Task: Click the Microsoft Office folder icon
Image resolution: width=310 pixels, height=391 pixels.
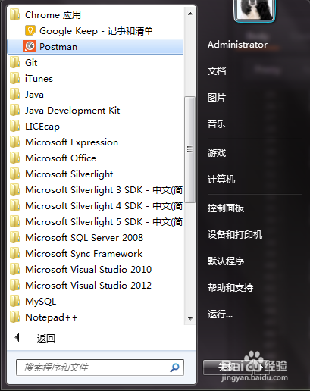Action: (x=15, y=158)
